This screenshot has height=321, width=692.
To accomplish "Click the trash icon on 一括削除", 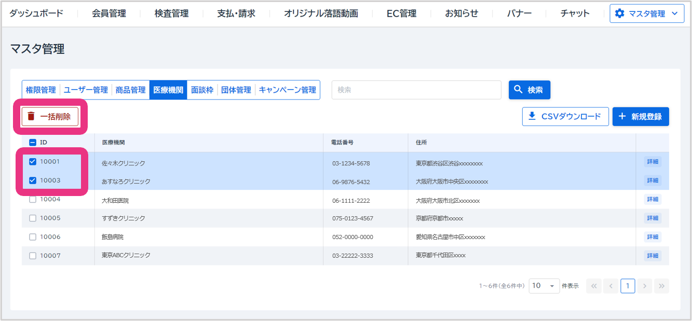I will click(31, 116).
